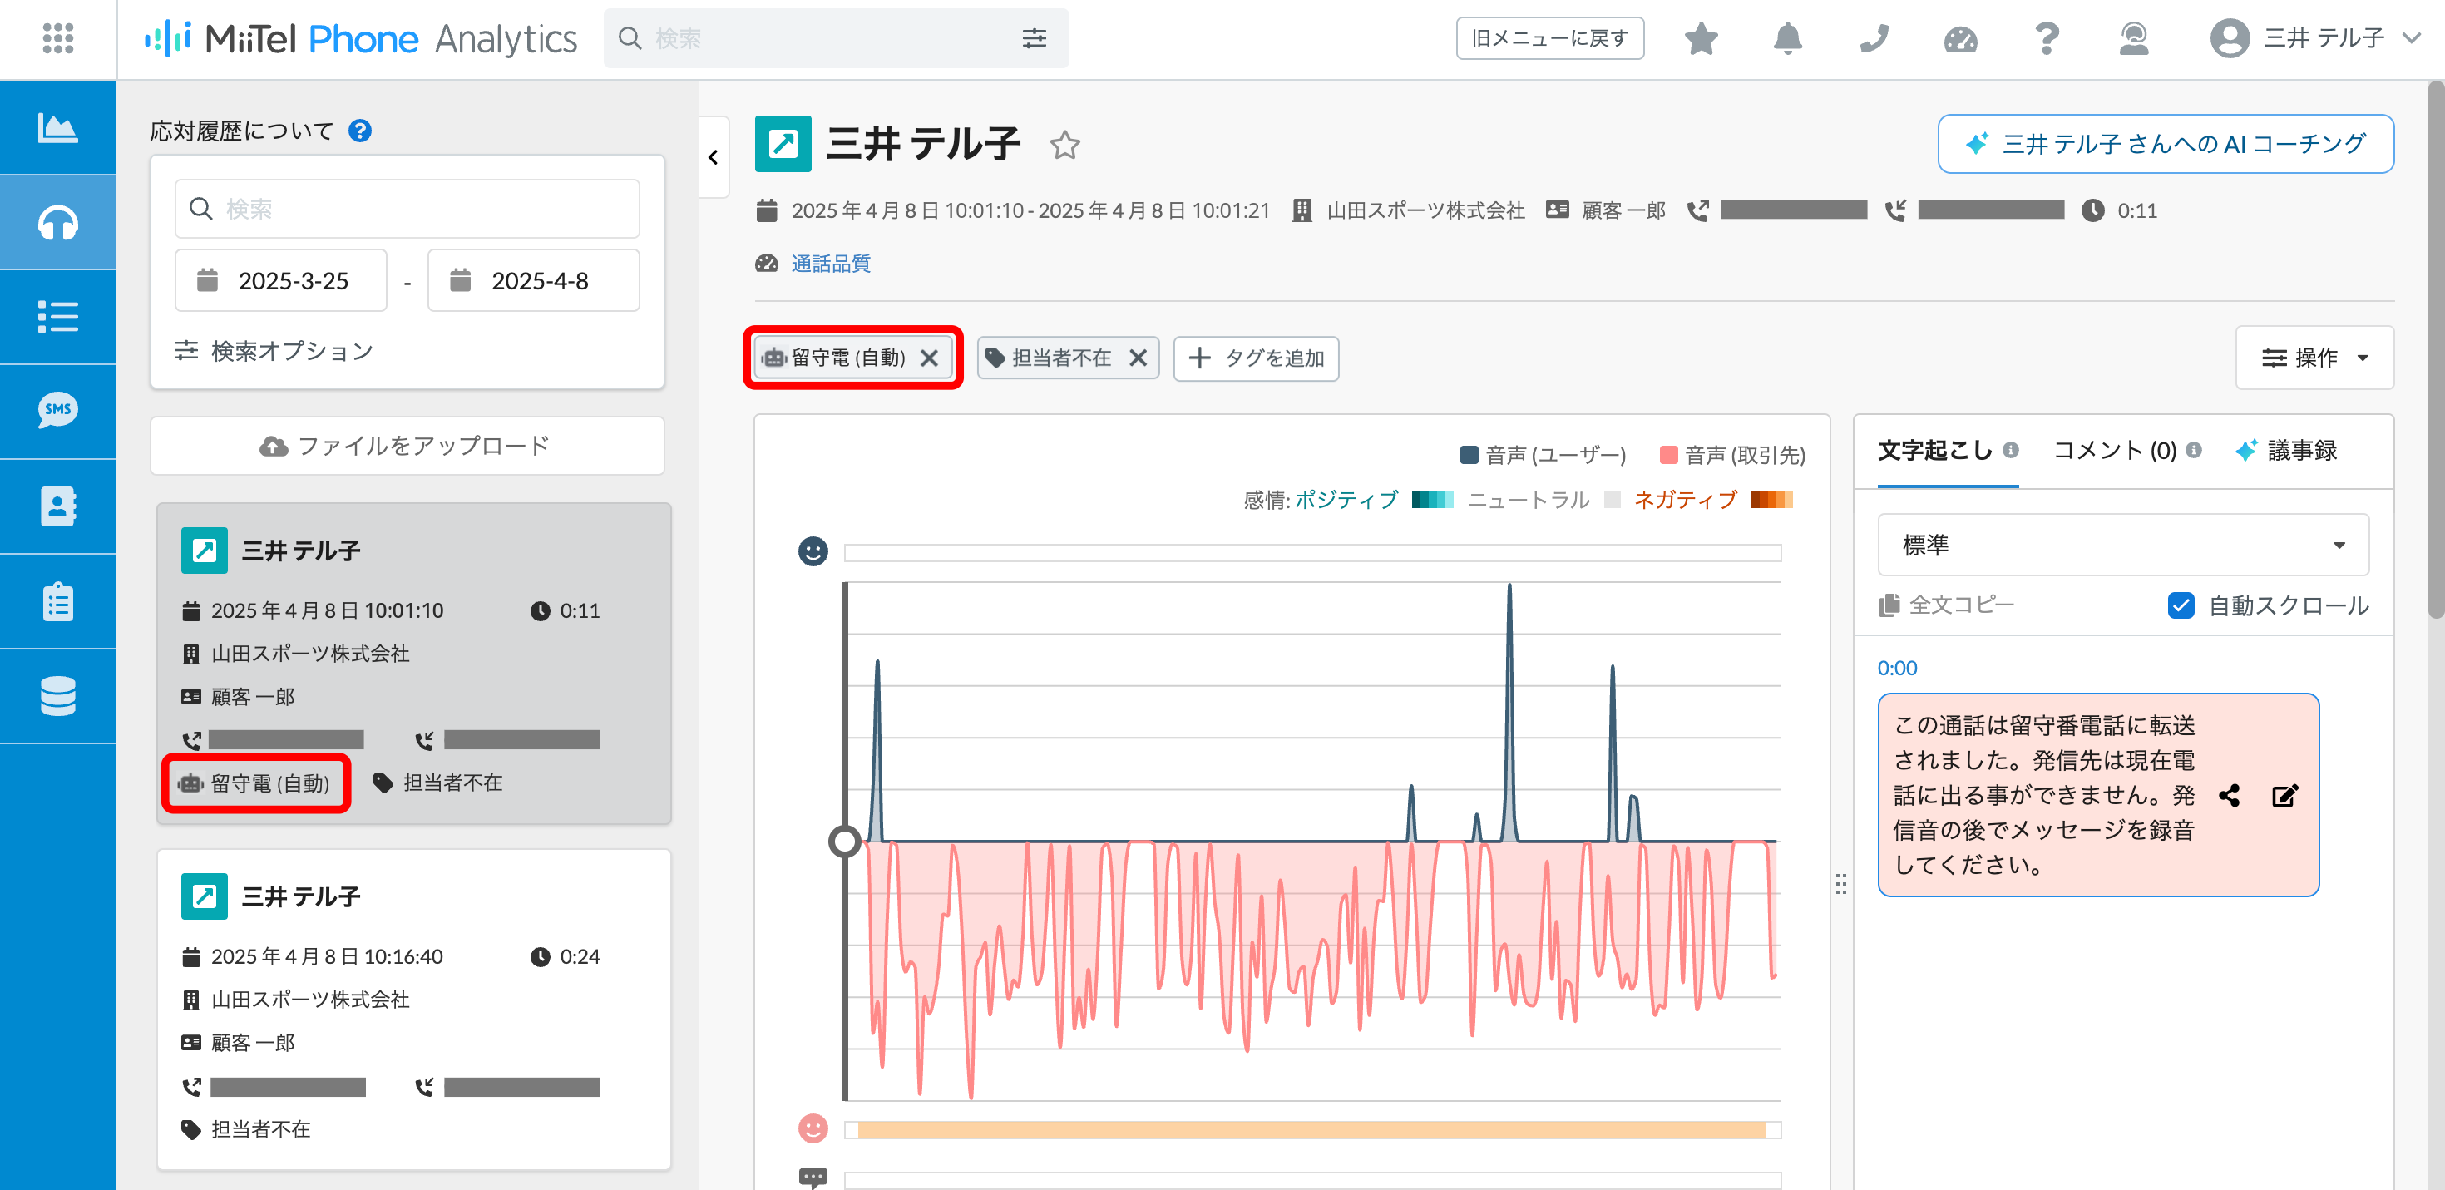Open the SMS sidebar icon
2445x1190 pixels.
pyautogui.click(x=58, y=411)
